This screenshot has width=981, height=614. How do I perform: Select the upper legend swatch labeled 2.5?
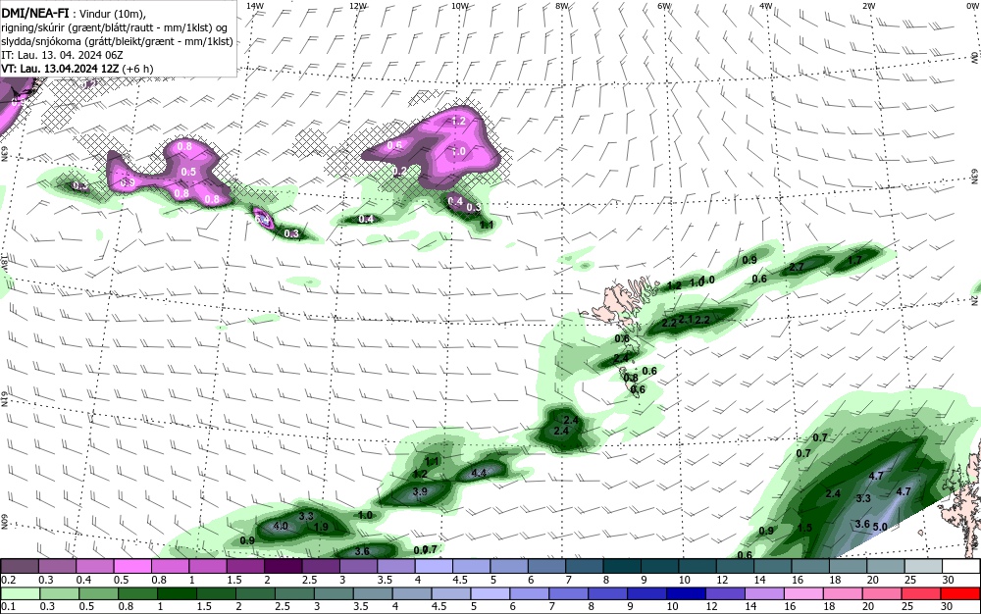[321, 566]
